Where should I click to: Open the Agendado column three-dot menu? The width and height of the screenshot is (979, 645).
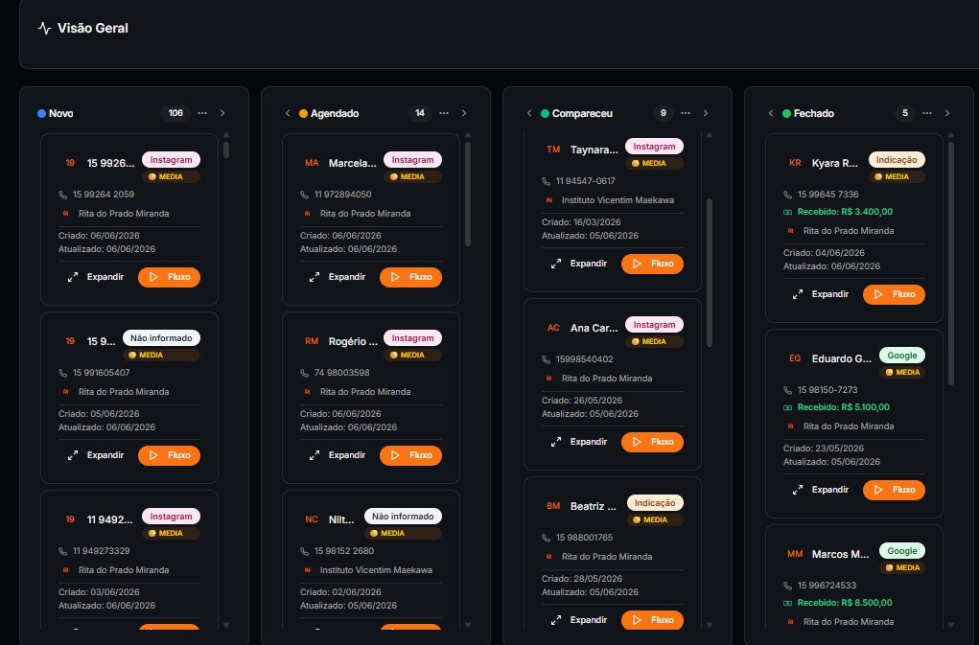pyautogui.click(x=444, y=113)
